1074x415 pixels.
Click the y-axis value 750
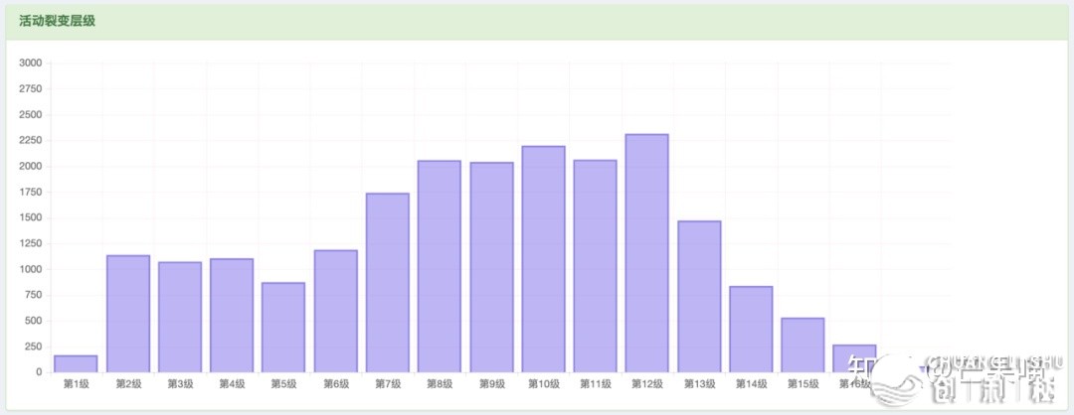[34, 295]
